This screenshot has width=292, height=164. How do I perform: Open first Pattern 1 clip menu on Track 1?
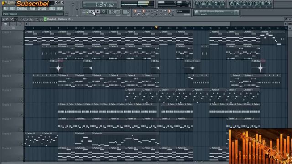(26, 32)
